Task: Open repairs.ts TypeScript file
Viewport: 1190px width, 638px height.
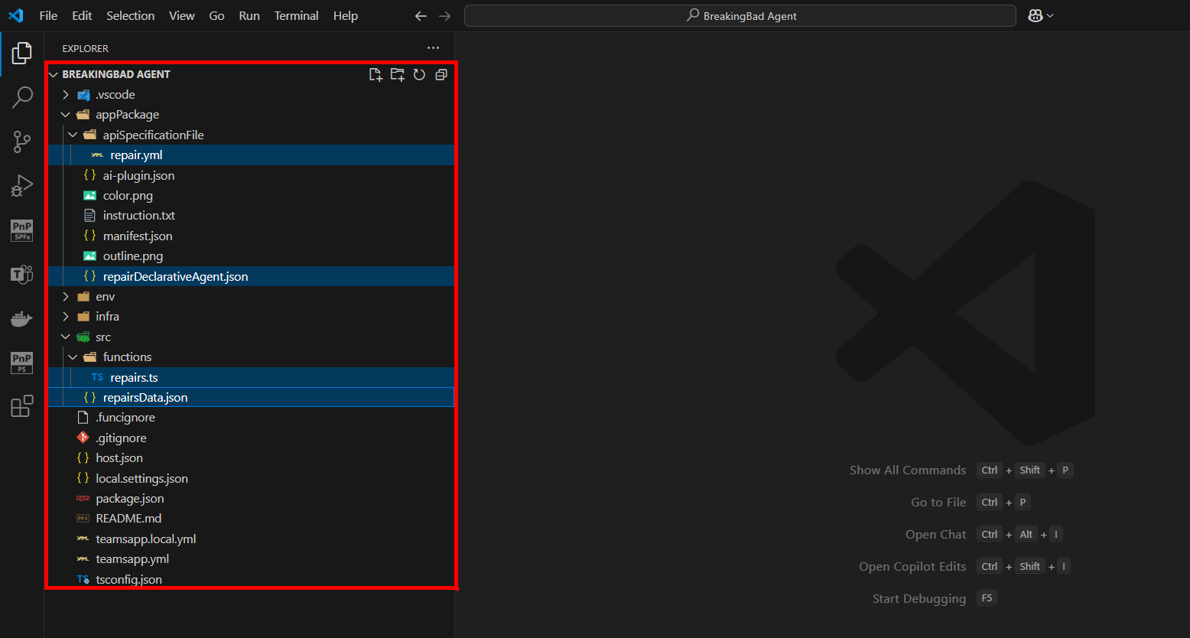Action: pyautogui.click(x=252, y=378)
